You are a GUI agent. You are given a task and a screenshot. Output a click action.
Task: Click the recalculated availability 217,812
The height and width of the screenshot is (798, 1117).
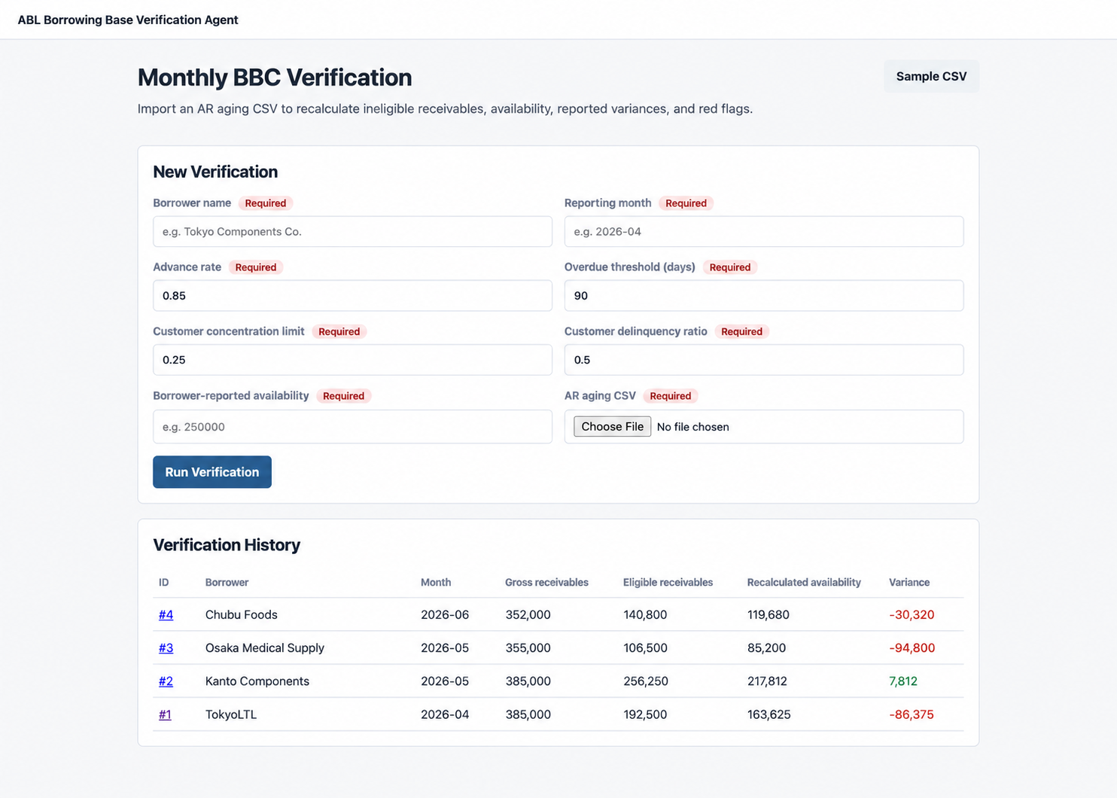pos(767,681)
